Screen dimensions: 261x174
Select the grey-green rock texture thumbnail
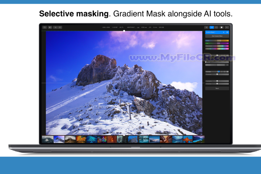[x=123, y=139]
